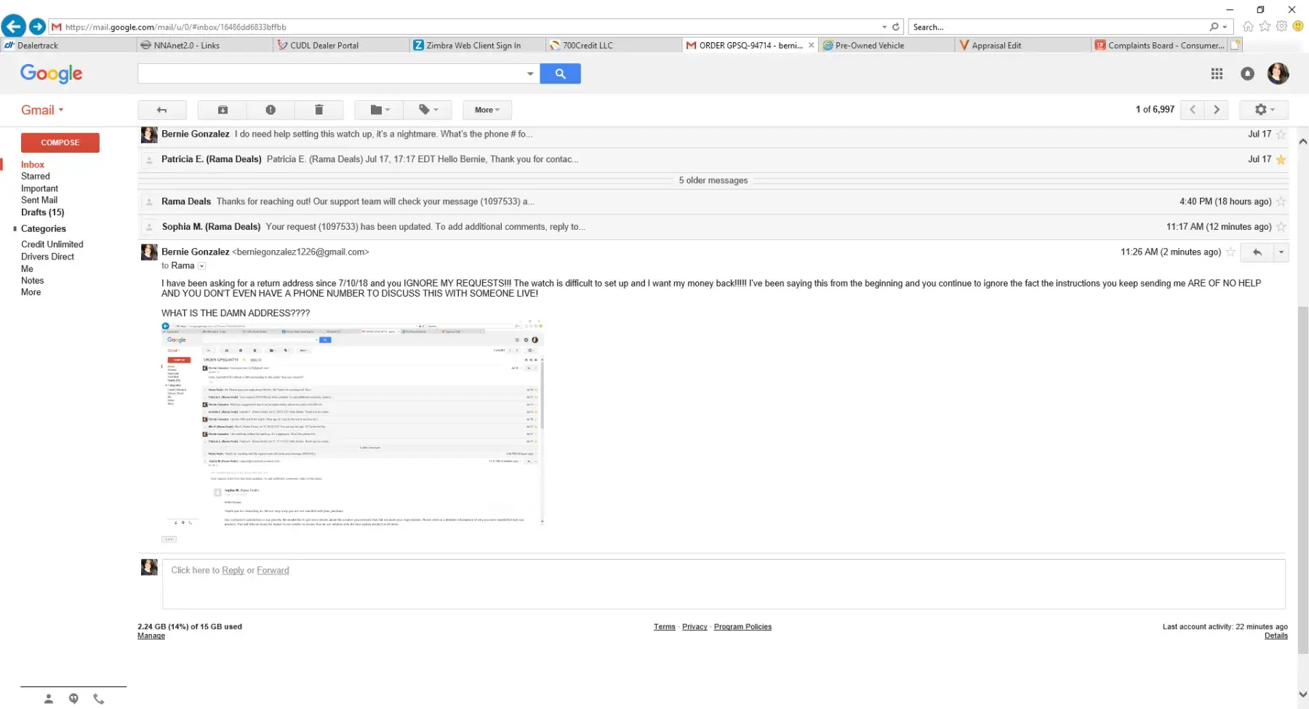The image size is (1309, 709).
Task: Open Drafts (15) folder
Action: 43,213
